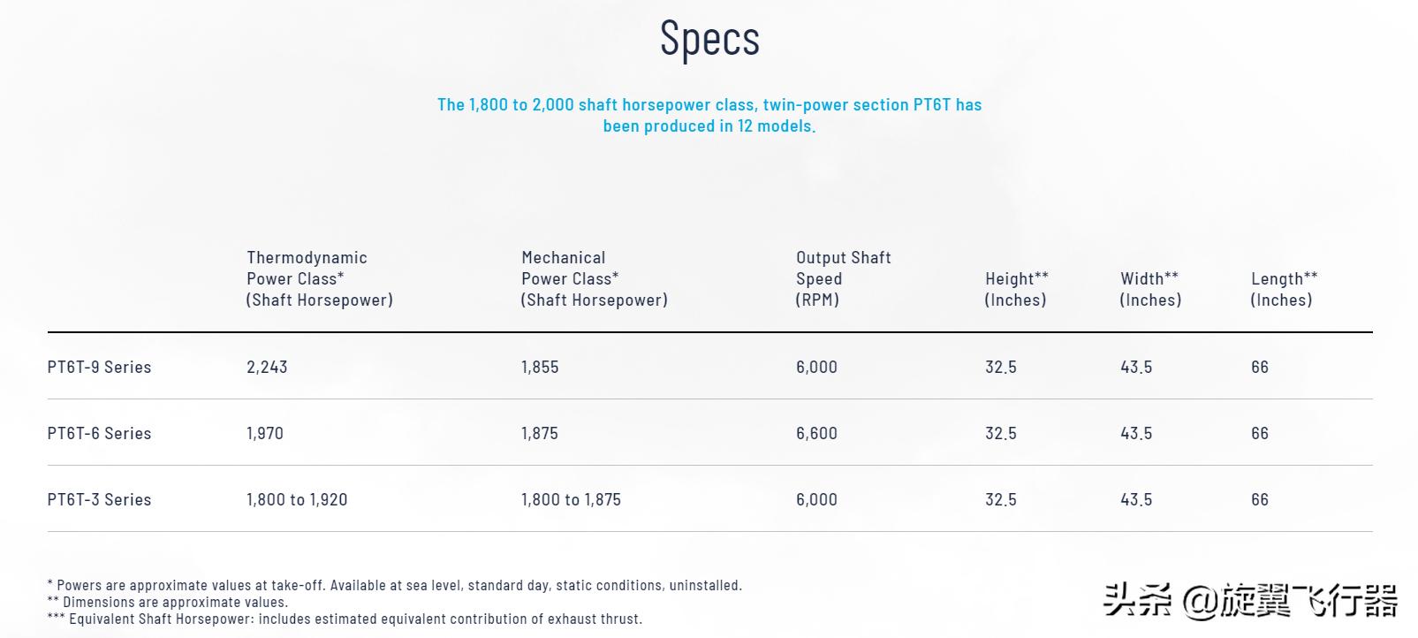Click the Output Shaft Speed (RPM) header
The image size is (1418, 638).
pos(843,278)
